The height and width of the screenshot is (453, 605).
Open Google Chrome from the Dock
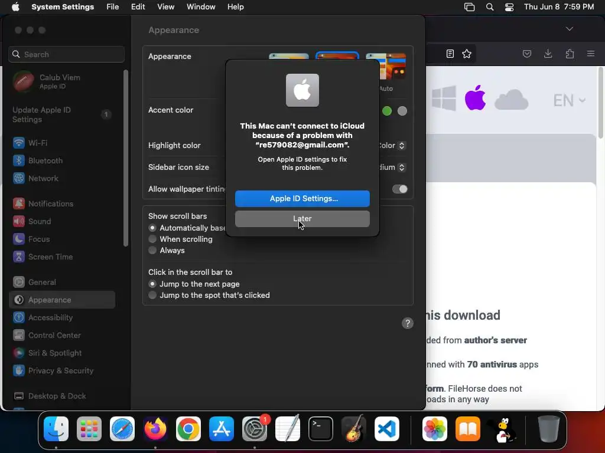point(188,429)
